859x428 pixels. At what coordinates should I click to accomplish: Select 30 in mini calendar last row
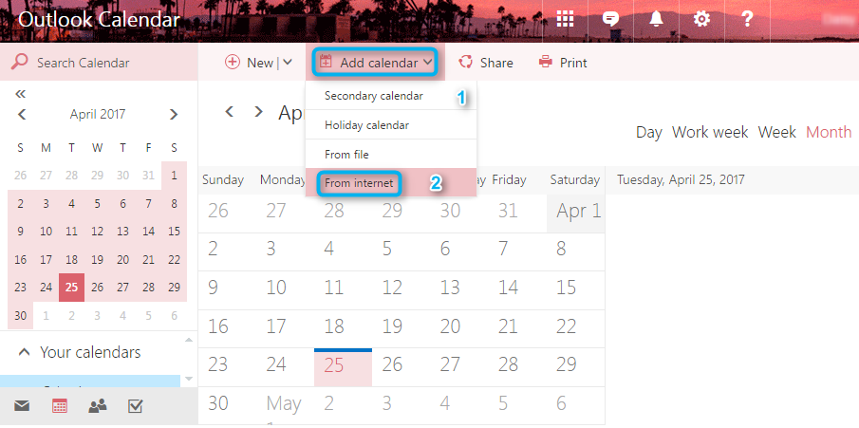20,315
